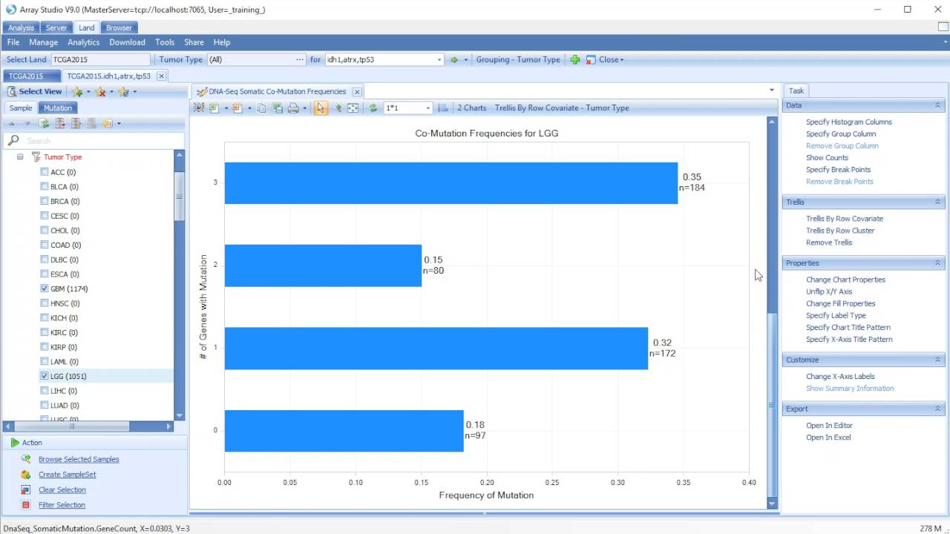Collapse the Properties task section
Image resolution: width=950 pixels, height=534 pixels.
coord(937,263)
